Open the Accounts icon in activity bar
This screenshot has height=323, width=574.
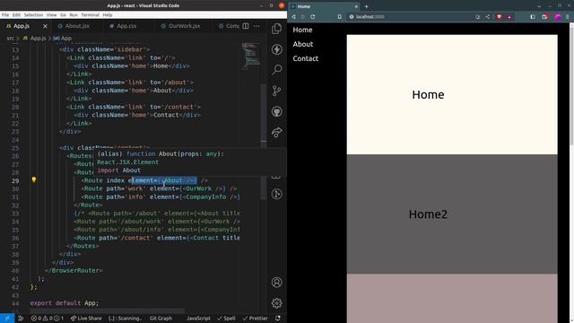click(277, 283)
